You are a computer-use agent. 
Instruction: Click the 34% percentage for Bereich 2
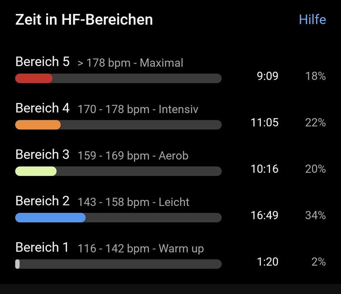click(x=315, y=215)
